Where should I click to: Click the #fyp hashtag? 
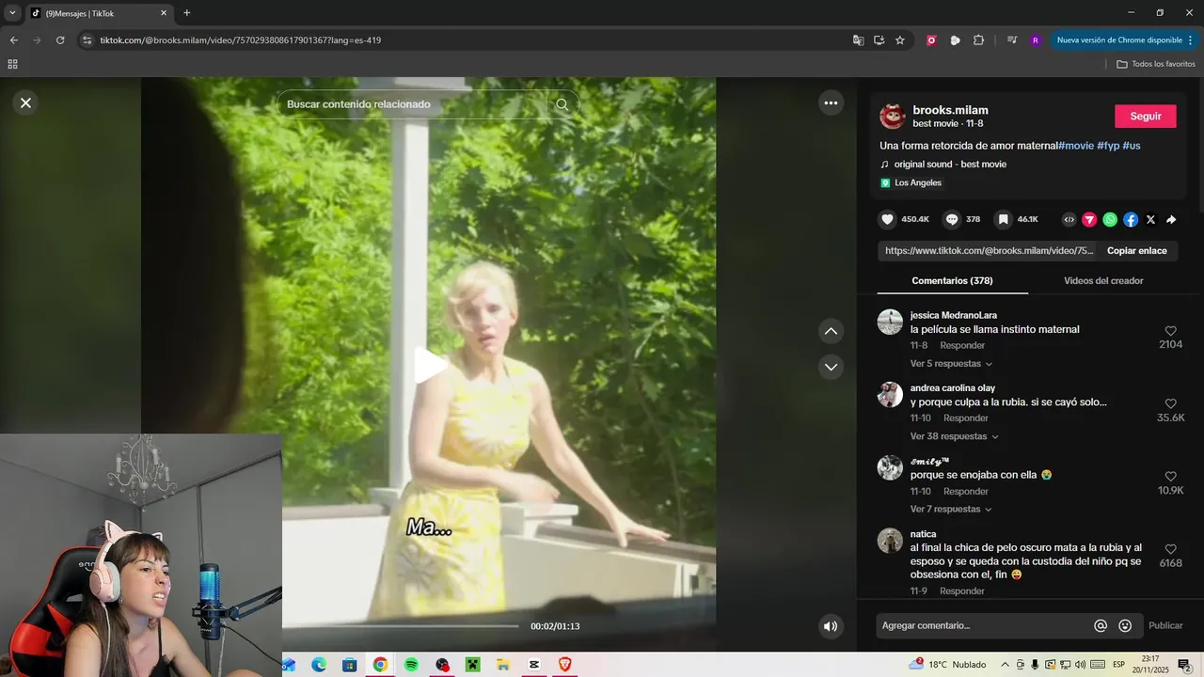tap(1108, 146)
